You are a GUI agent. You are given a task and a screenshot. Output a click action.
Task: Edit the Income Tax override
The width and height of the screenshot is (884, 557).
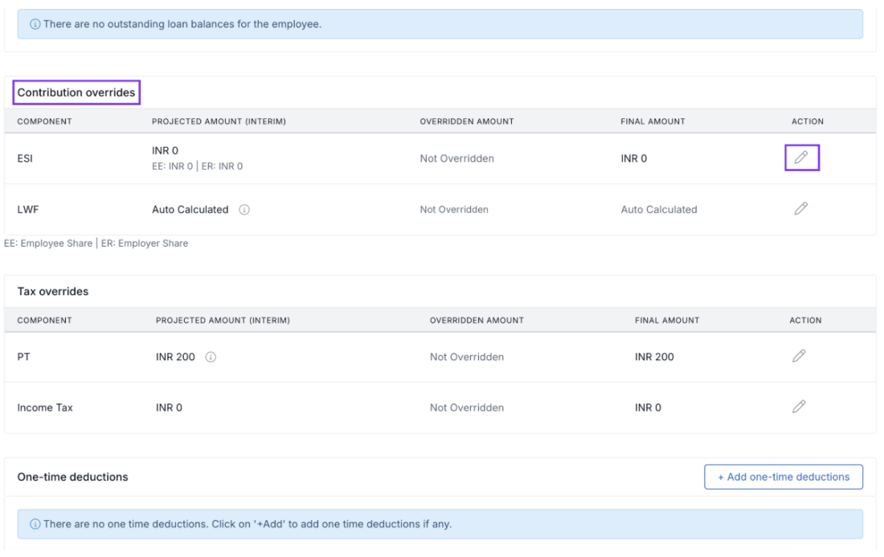pos(798,407)
